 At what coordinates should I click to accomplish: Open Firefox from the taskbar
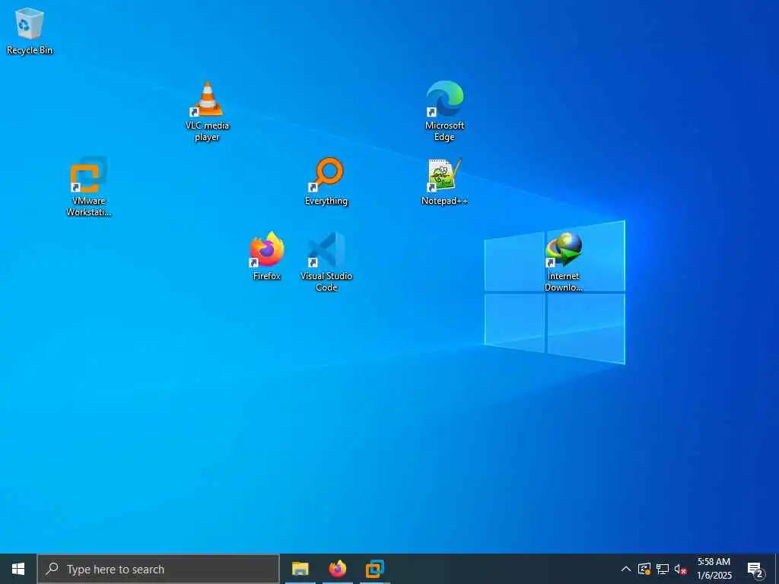(x=337, y=569)
